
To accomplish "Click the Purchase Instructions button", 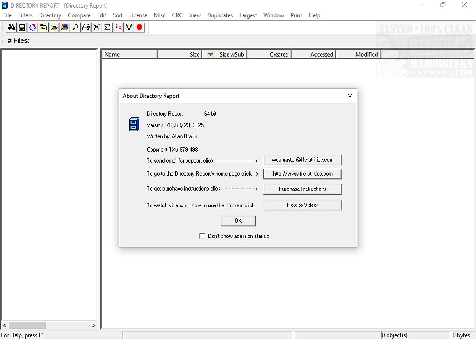I will point(303,189).
